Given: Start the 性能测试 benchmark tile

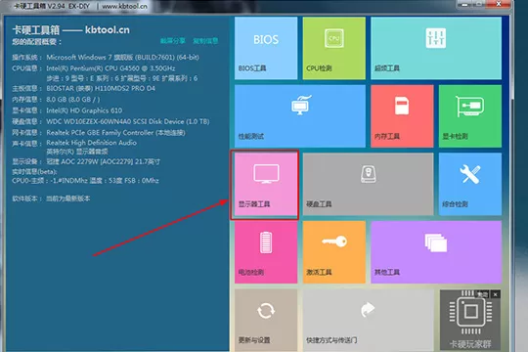Looking at the screenshot, I should point(300,116).
